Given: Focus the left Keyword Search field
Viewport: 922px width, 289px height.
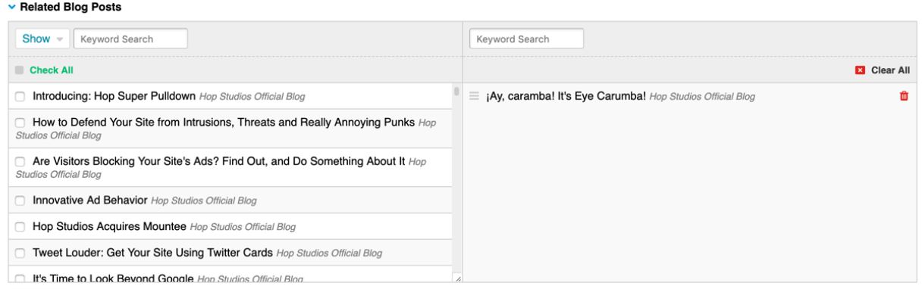Looking at the screenshot, I should [130, 39].
